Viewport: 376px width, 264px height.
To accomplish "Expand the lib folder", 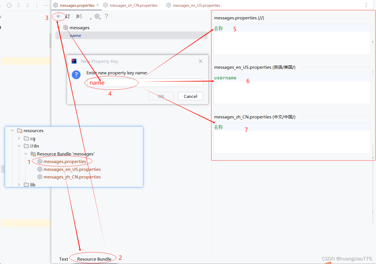I will [x=19, y=185].
